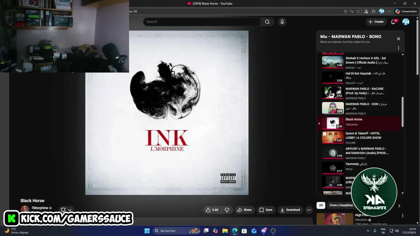The image size is (420, 236).
Task: Click the taskbar Rechercher search box
Action: (177, 231)
